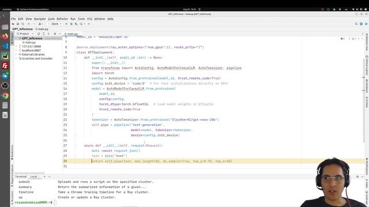This screenshot has height=207, width=369.
Task: Click main.py breadcrumb in navigation bar
Action: (x=42, y=29)
